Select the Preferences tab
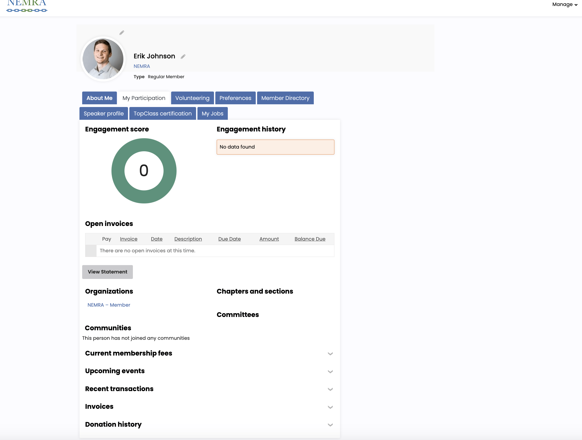 (x=235, y=98)
